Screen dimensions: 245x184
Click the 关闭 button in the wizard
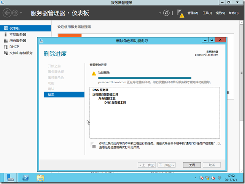(192, 165)
